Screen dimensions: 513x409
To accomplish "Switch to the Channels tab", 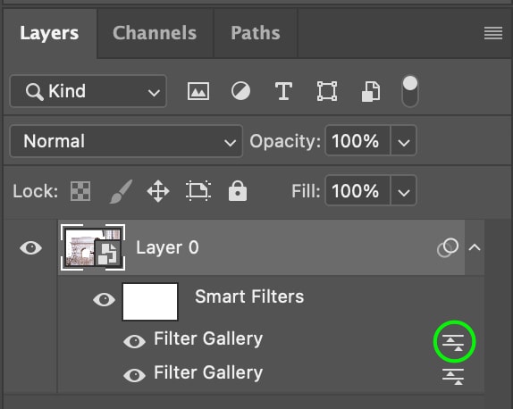I will 155,33.
